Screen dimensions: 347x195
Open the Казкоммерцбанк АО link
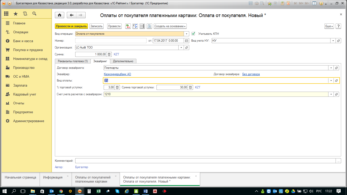[x=117, y=74]
